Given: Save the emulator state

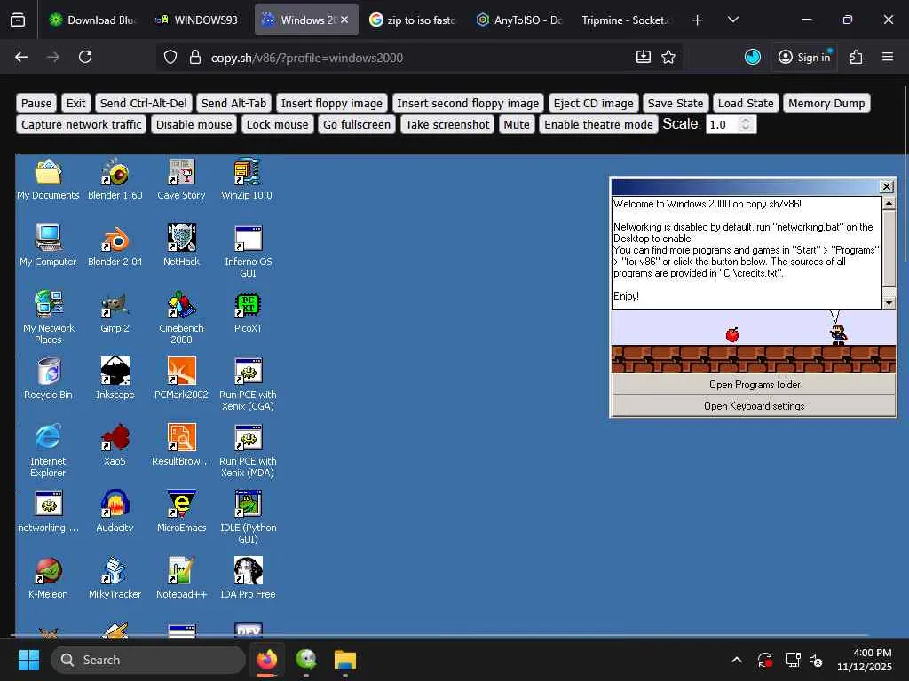Looking at the screenshot, I should click(676, 103).
